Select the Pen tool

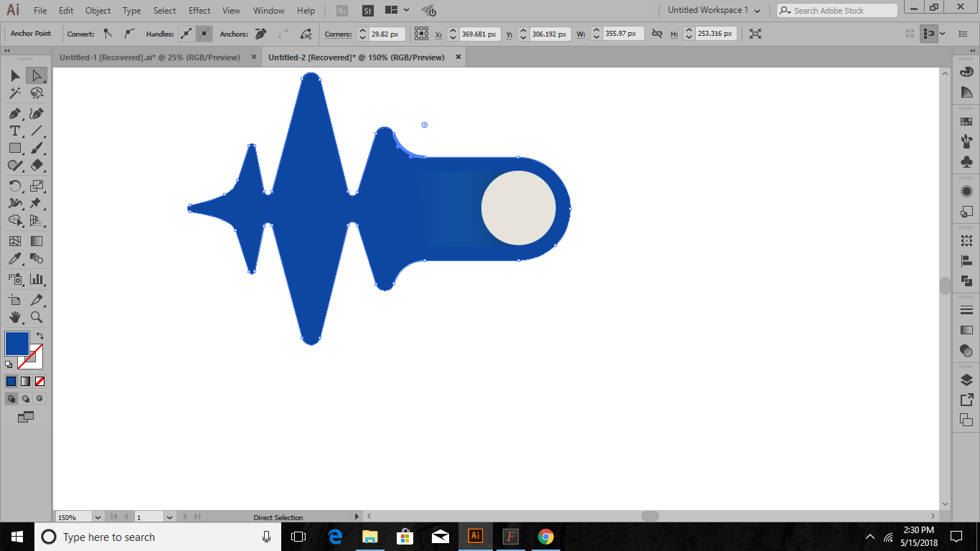point(16,113)
